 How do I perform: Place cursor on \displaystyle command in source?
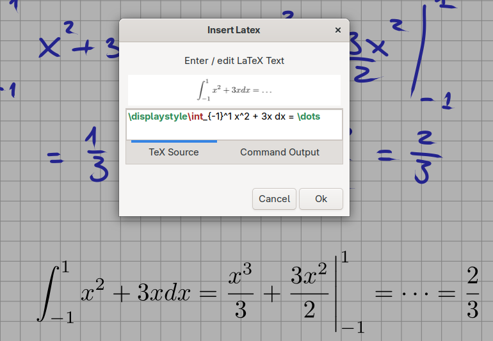tap(158, 116)
